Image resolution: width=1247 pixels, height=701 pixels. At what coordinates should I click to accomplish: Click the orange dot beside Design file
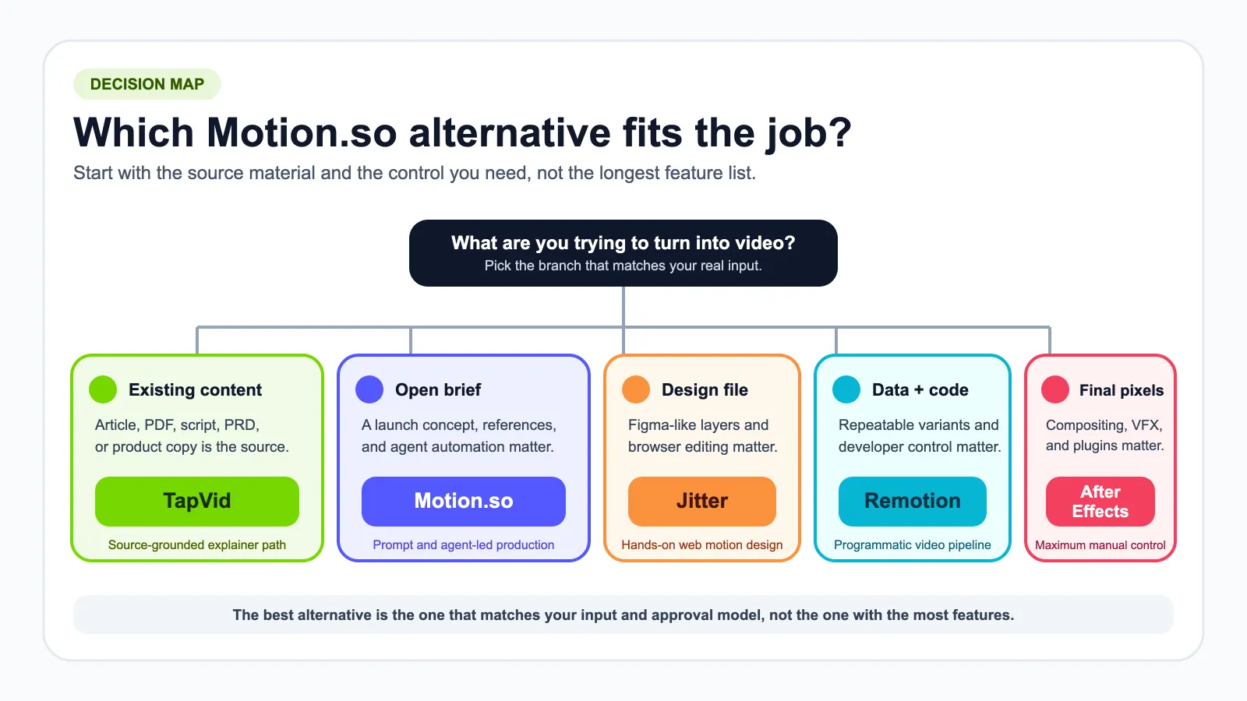(636, 389)
